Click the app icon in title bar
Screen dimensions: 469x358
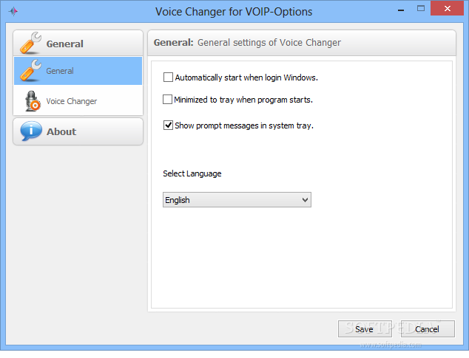(x=13, y=12)
